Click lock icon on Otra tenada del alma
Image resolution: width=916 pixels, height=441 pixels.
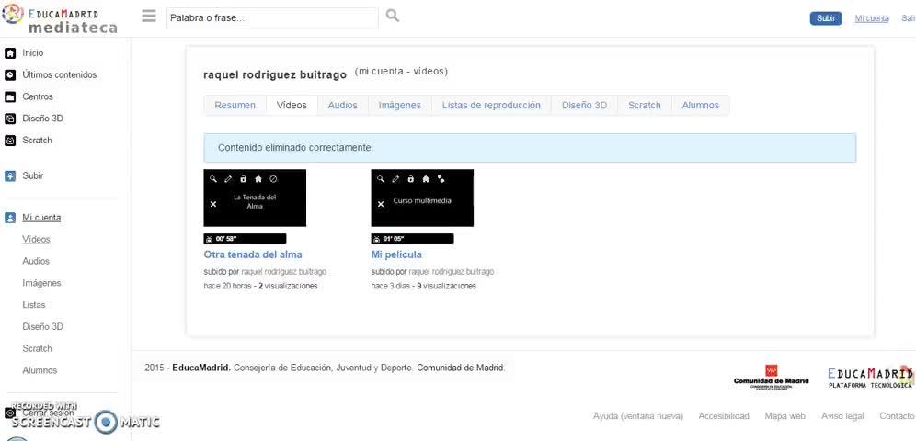tap(243, 179)
